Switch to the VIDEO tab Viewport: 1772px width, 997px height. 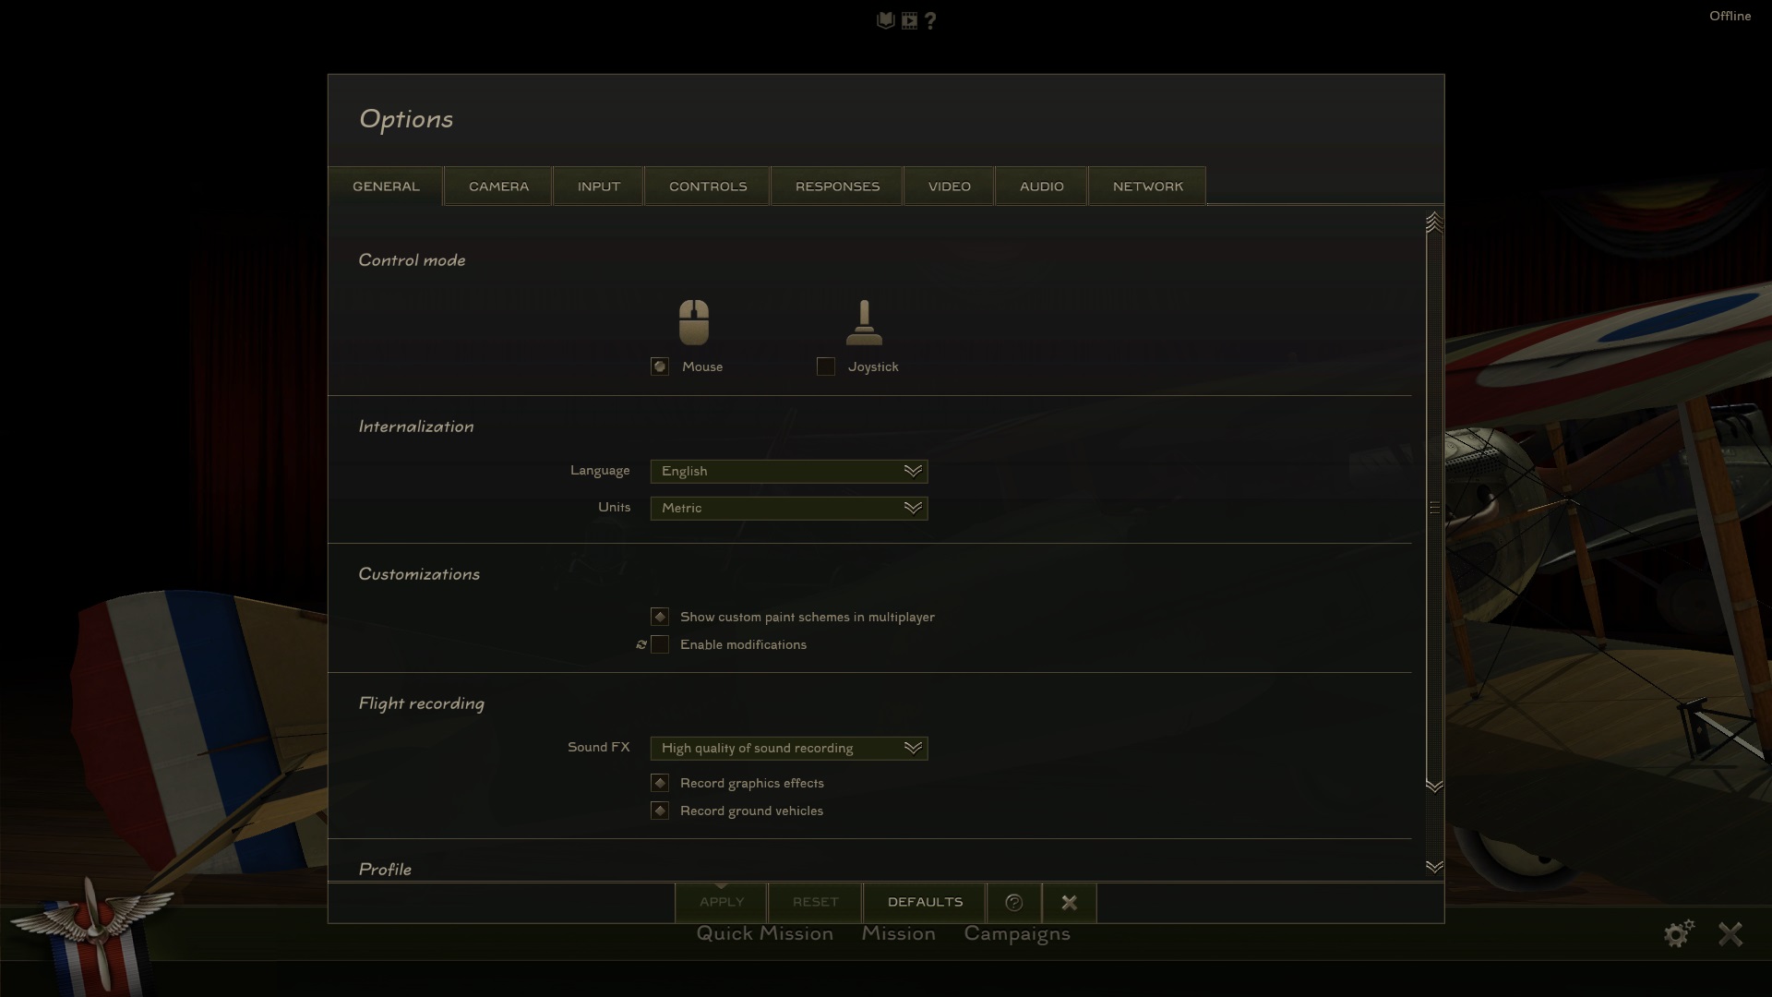pos(949,186)
